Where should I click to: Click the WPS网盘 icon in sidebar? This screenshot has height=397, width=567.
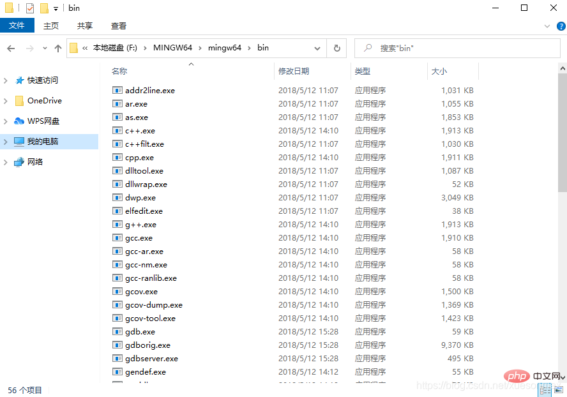tap(19, 121)
